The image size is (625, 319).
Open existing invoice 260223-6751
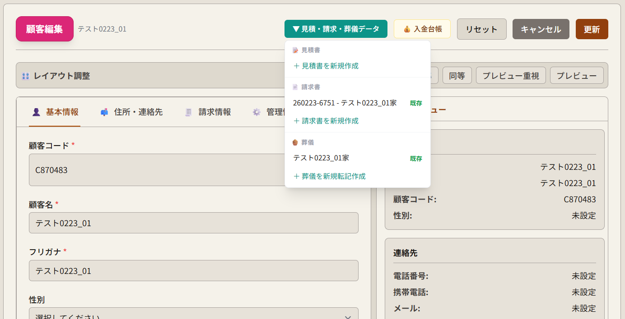345,103
